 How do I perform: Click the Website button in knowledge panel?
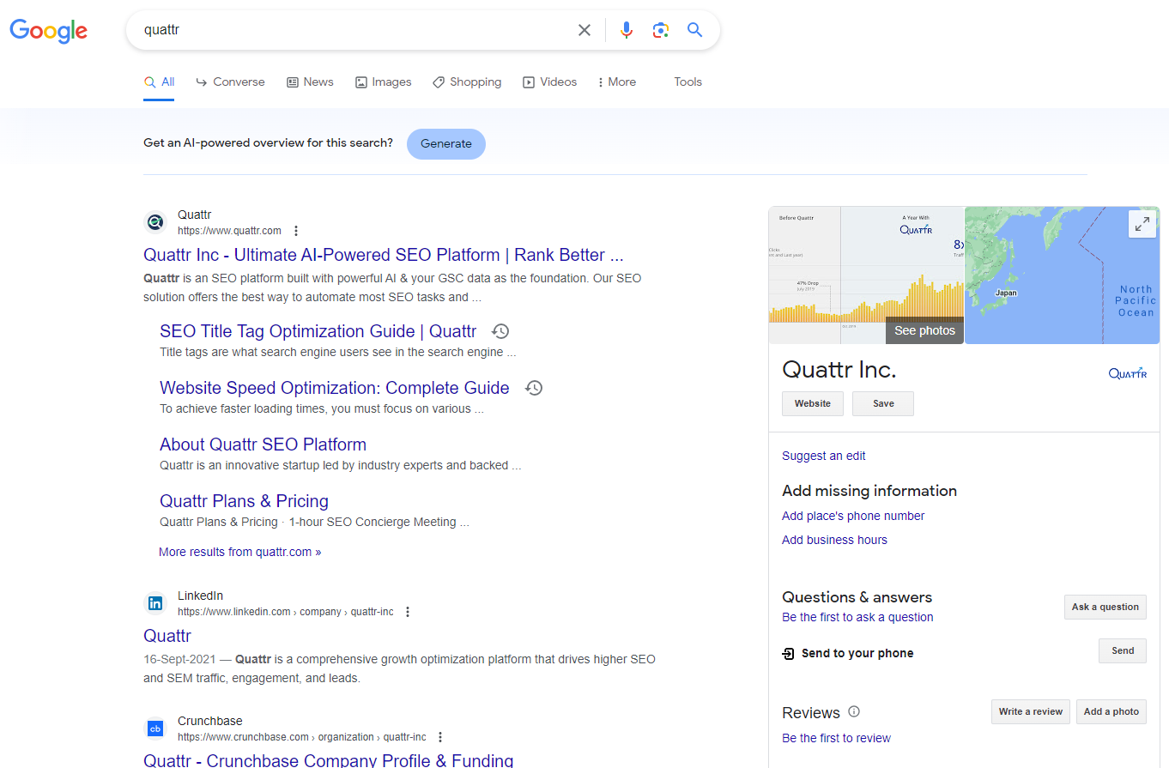[813, 404]
